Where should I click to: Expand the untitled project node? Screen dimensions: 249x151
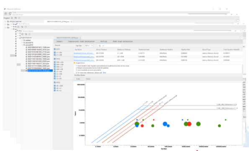(22, 40)
